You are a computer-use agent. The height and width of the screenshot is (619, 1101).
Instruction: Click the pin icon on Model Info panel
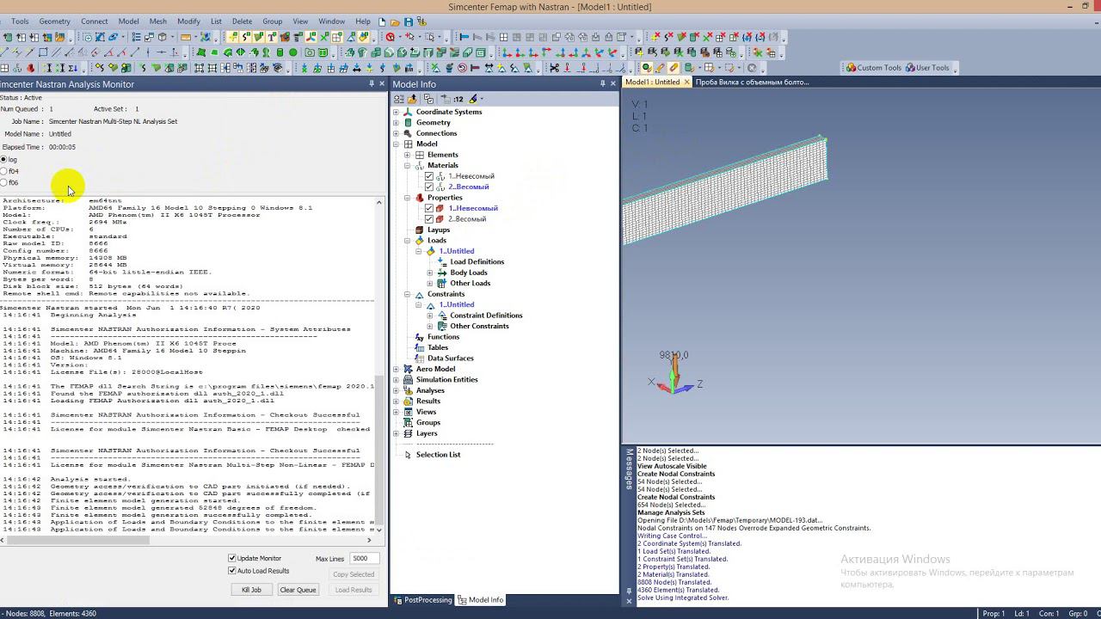click(602, 83)
